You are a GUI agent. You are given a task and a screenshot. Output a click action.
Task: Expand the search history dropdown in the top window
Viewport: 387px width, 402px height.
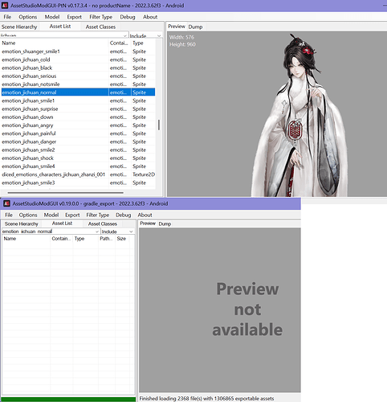[125, 35]
